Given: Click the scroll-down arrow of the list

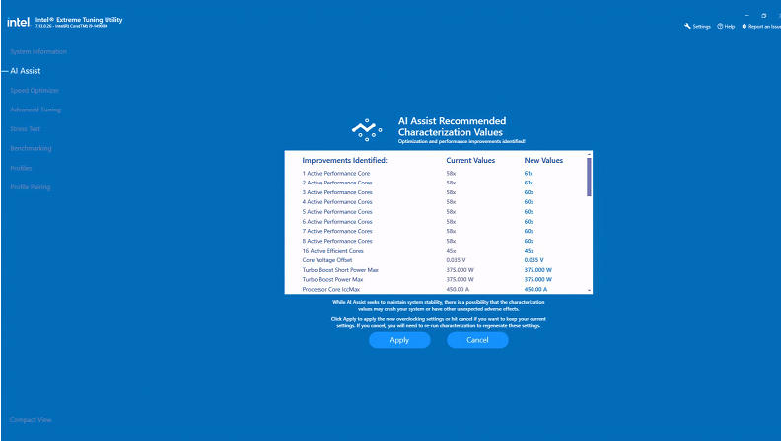Looking at the screenshot, I should tap(590, 290).
